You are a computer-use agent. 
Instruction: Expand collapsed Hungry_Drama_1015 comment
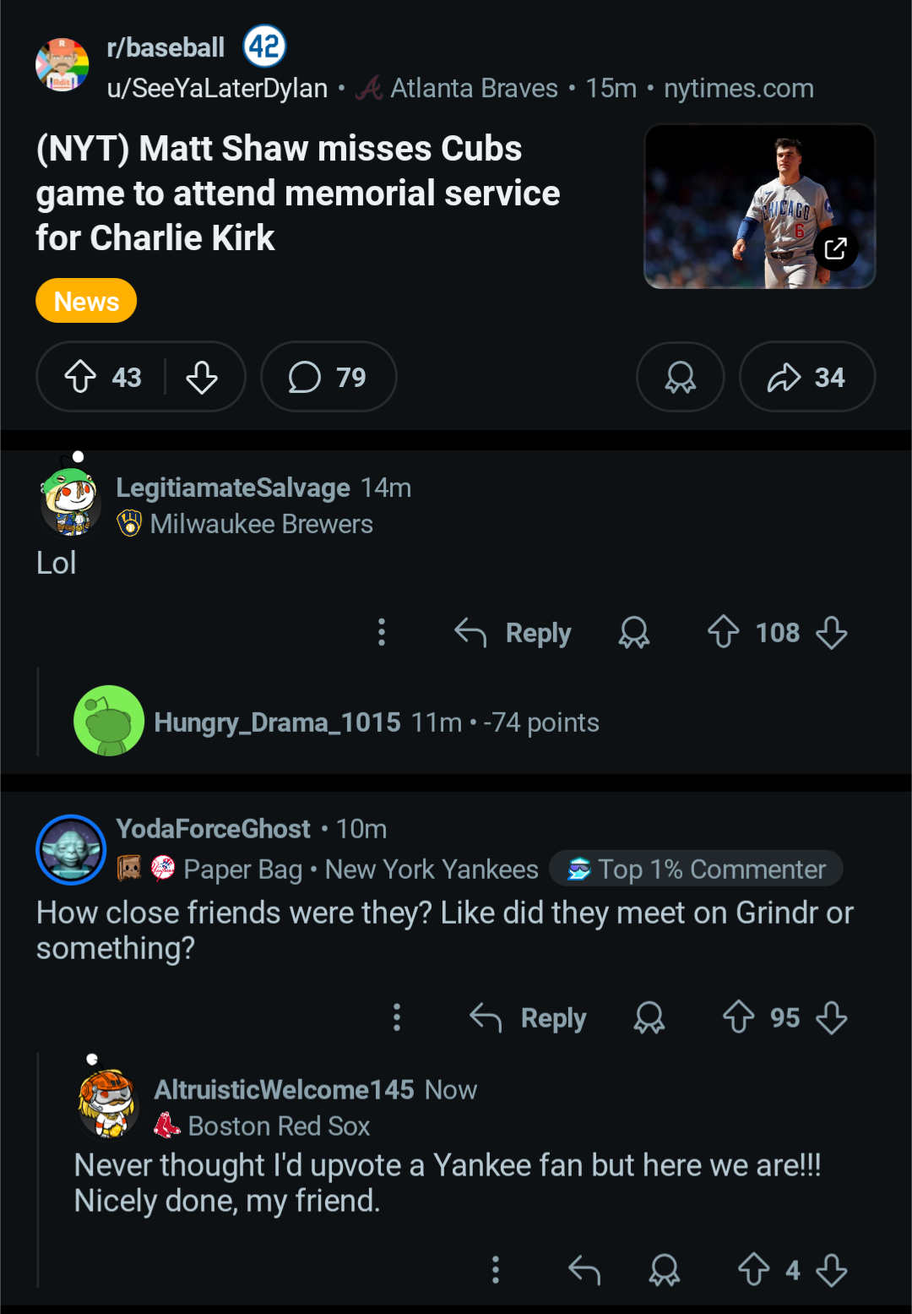pyautogui.click(x=338, y=722)
